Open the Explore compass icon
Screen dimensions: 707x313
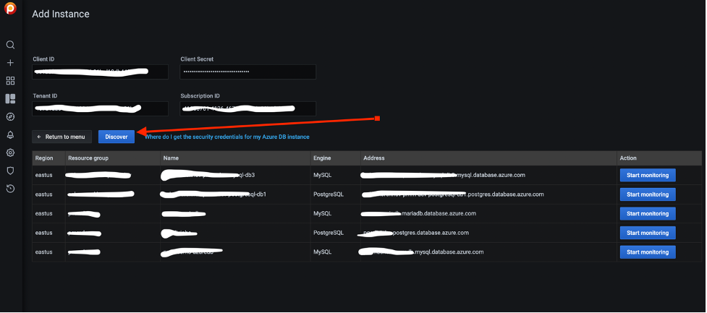click(10, 116)
